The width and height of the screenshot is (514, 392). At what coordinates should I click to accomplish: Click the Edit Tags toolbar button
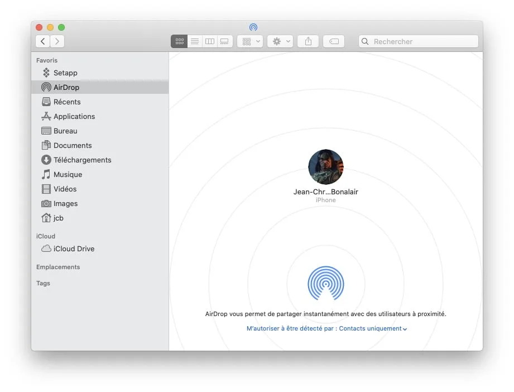point(334,41)
